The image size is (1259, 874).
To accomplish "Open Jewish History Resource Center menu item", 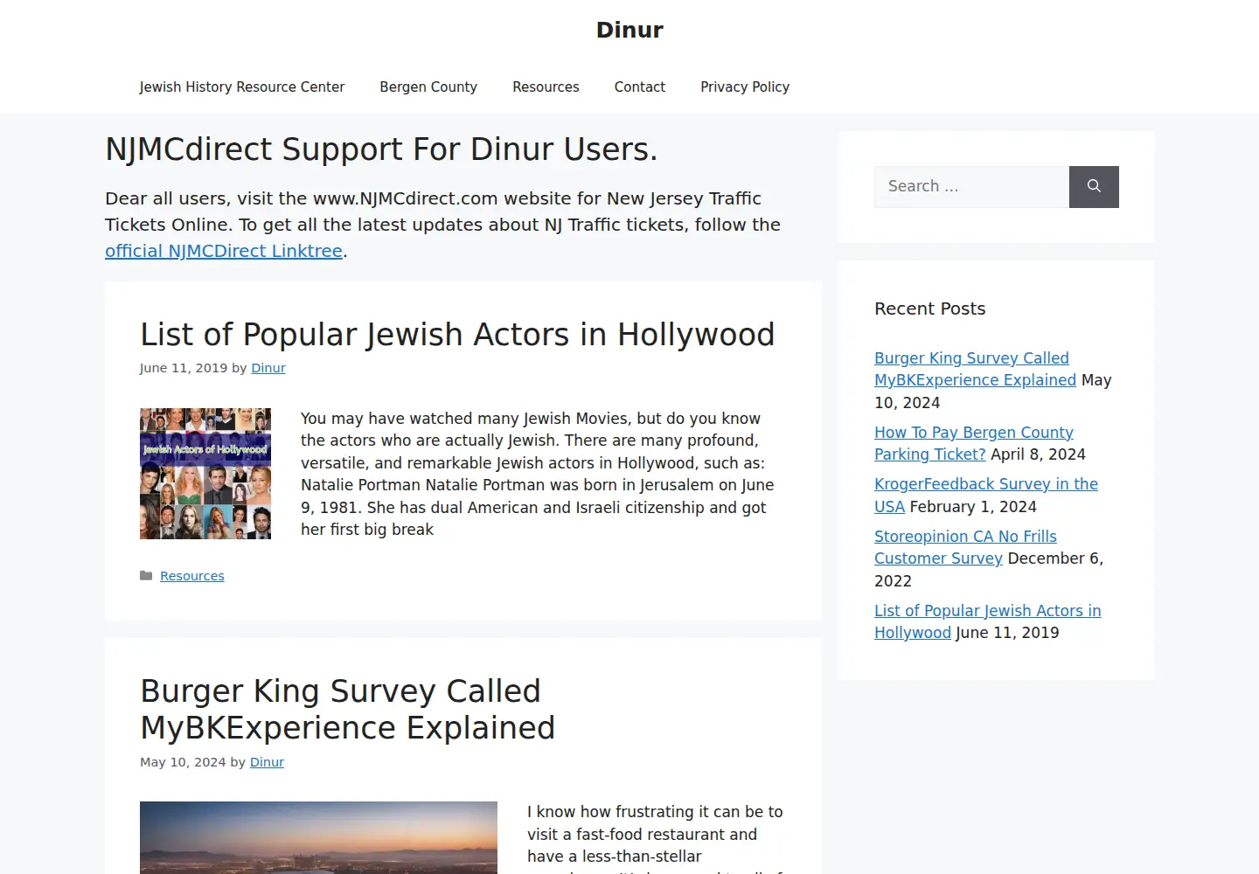I will (242, 87).
